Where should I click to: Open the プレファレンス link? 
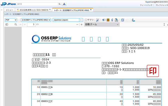tap(162, 5)
